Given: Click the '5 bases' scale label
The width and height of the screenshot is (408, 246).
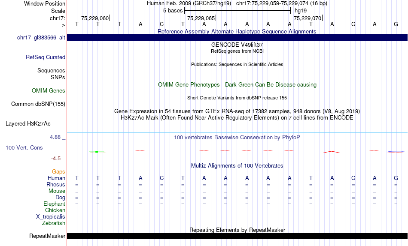Looking at the screenshot, I should [173, 11].
